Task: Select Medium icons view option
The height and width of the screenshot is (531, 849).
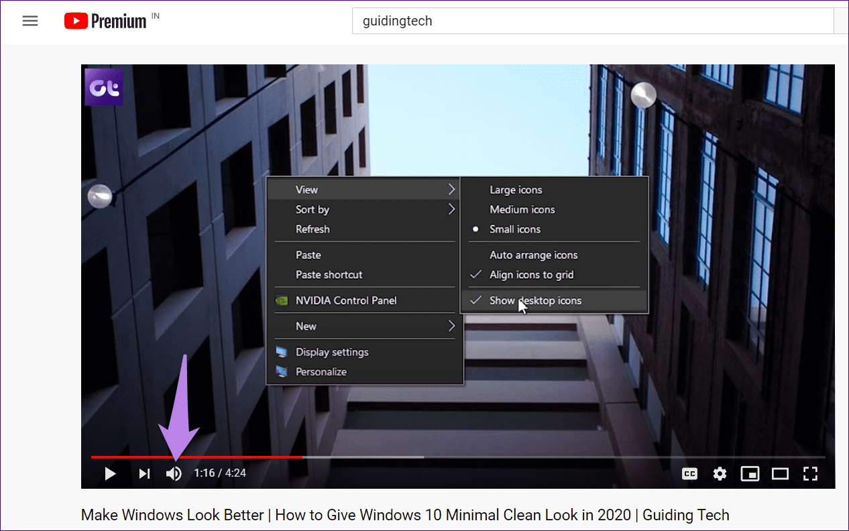Action: click(x=522, y=209)
